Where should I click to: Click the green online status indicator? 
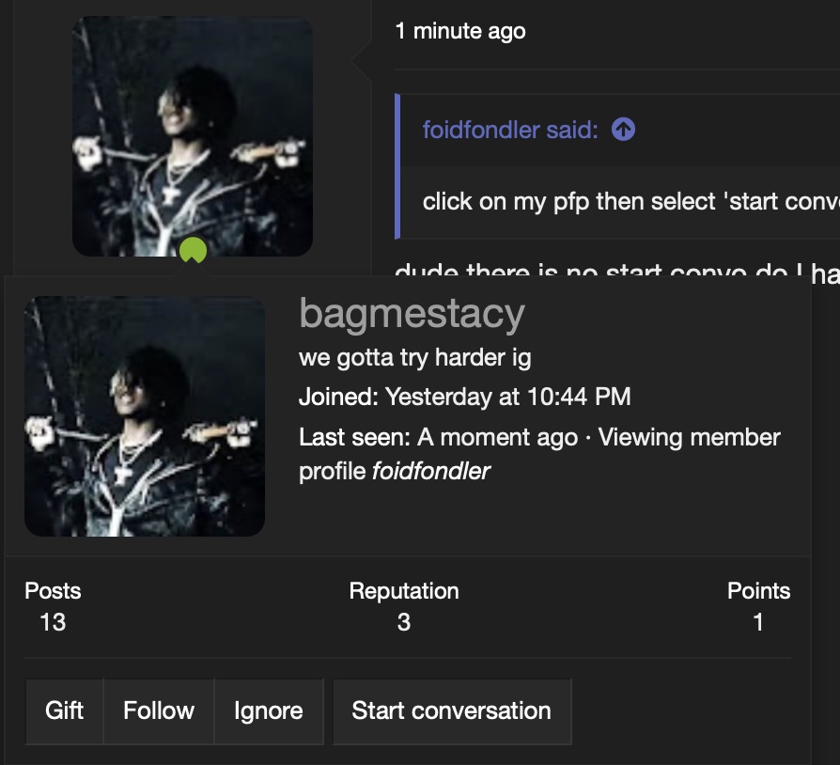pyautogui.click(x=193, y=250)
